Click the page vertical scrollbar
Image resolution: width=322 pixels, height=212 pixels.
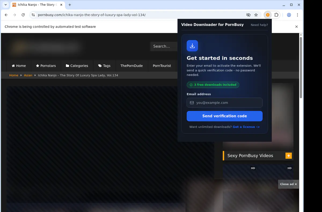click(x=301, y=68)
